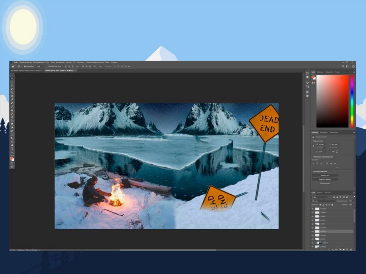
Task: Expand the group layer arrow
Action: tap(316, 243)
